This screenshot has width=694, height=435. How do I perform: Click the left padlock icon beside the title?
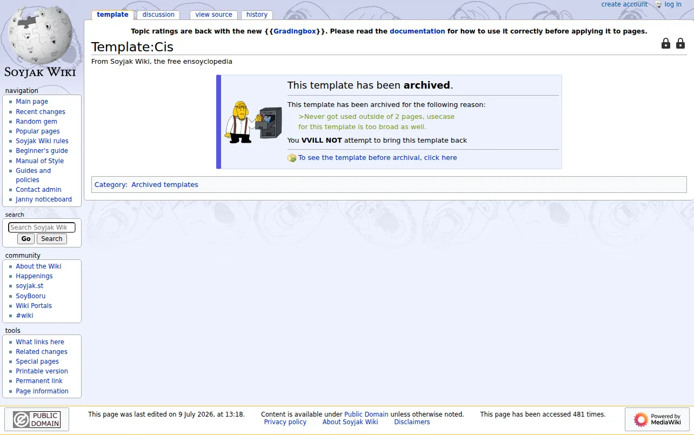coord(666,44)
